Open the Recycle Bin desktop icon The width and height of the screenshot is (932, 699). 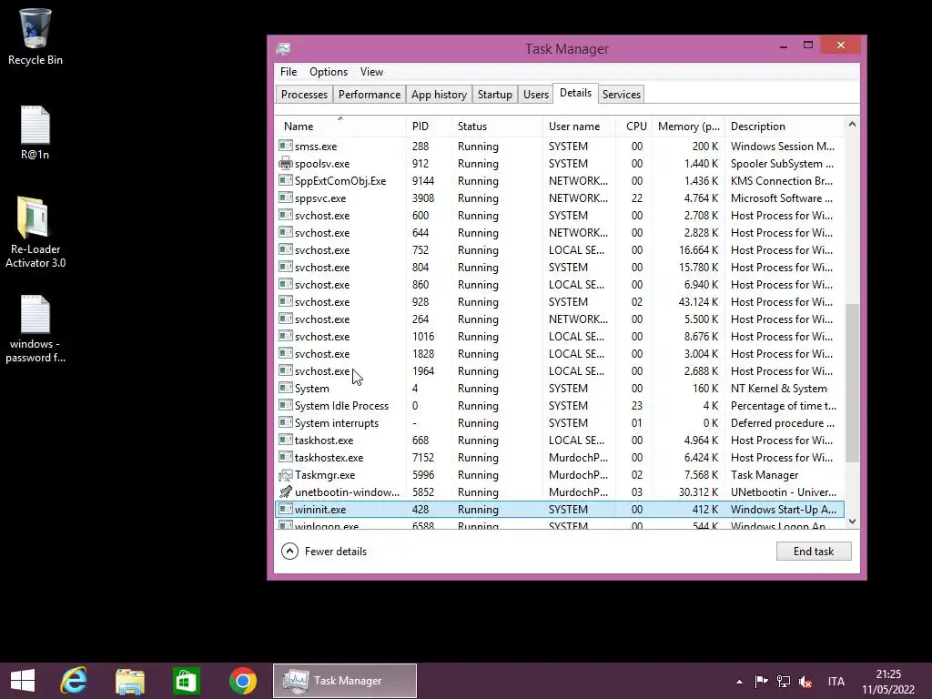pyautogui.click(x=35, y=36)
